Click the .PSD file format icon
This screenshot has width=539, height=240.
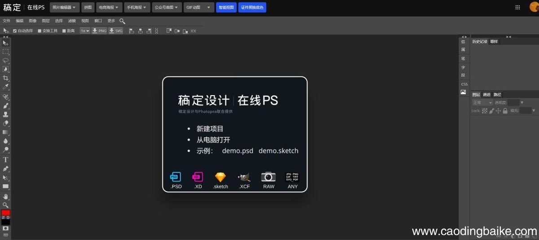[x=176, y=177]
